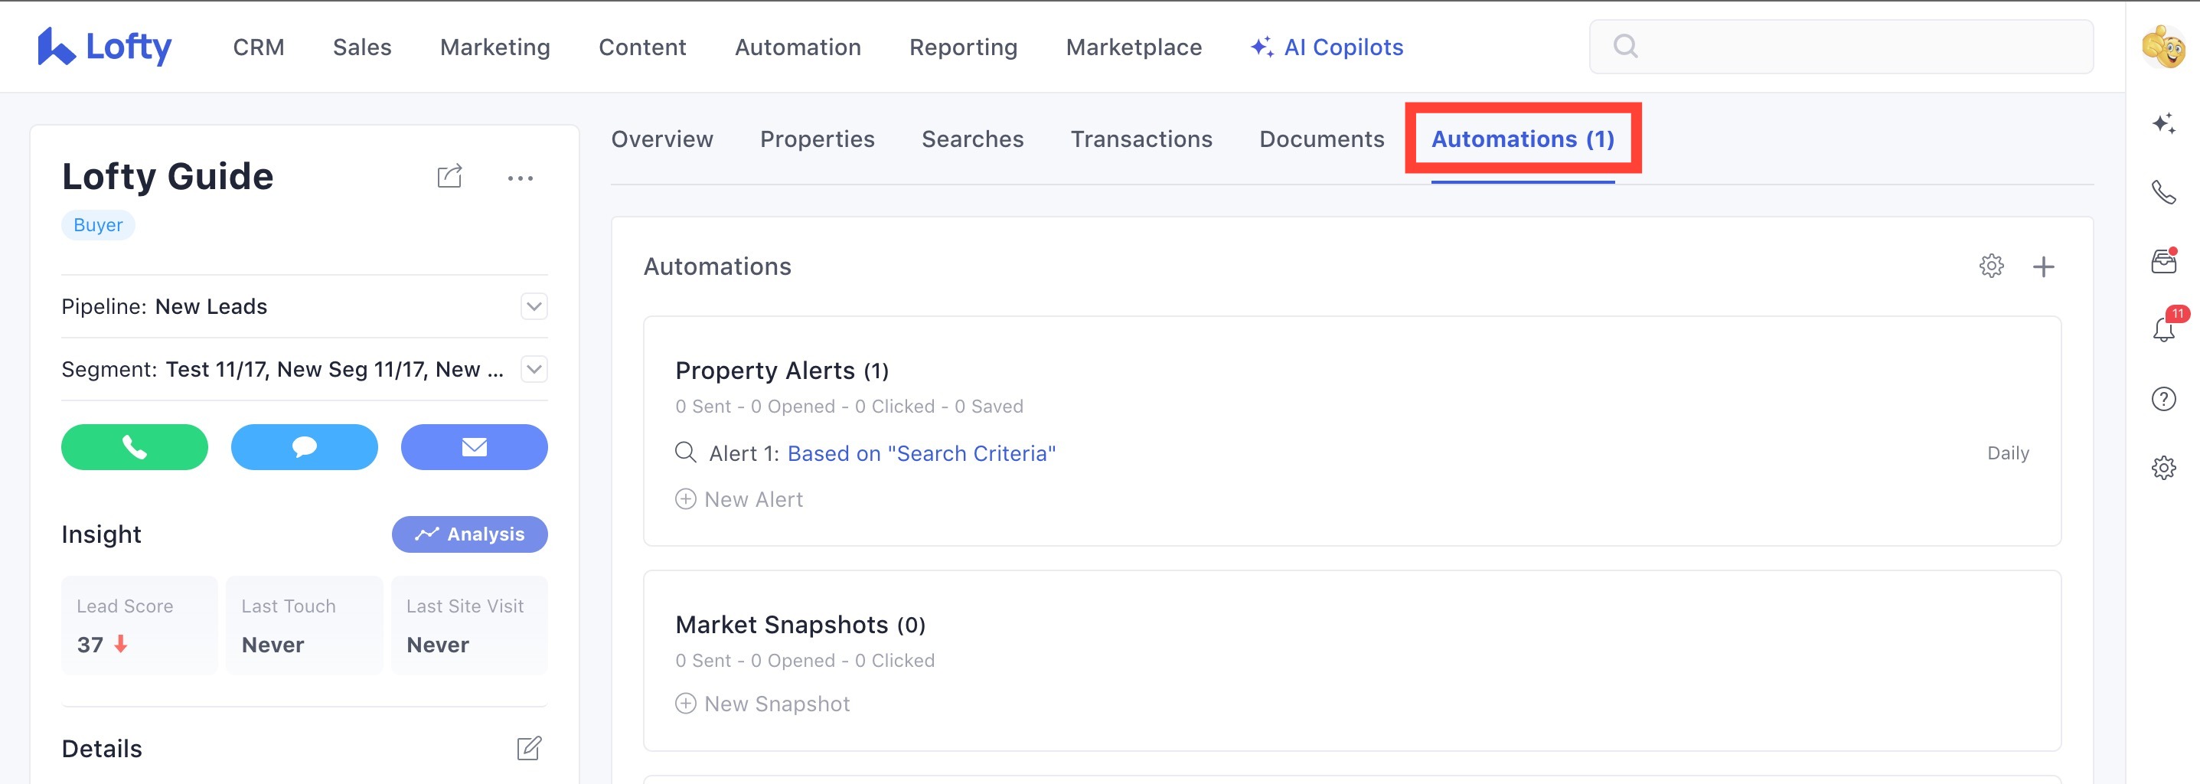
Task: Click New Snapshot under Market Snapshots
Action: pyautogui.click(x=762, y=704)
